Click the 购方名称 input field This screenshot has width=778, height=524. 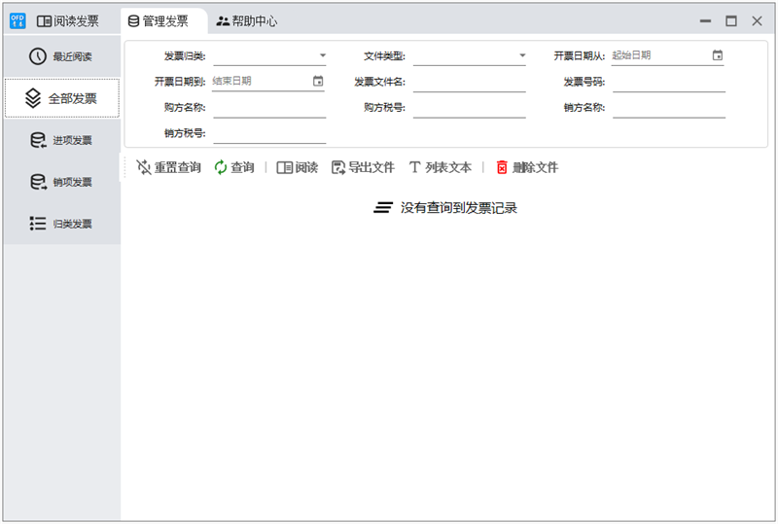[x=269, y=108]
